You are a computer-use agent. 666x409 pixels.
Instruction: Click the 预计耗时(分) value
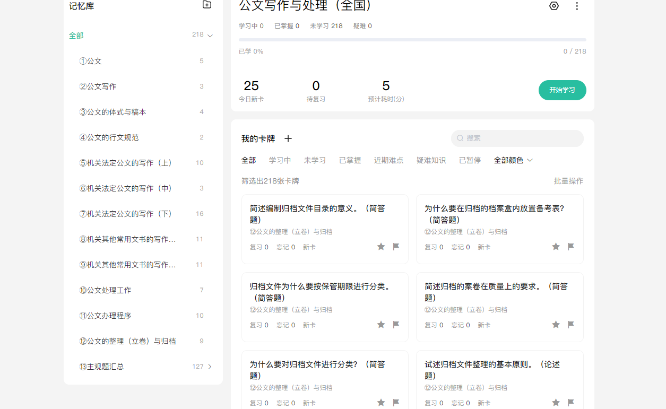386,86
